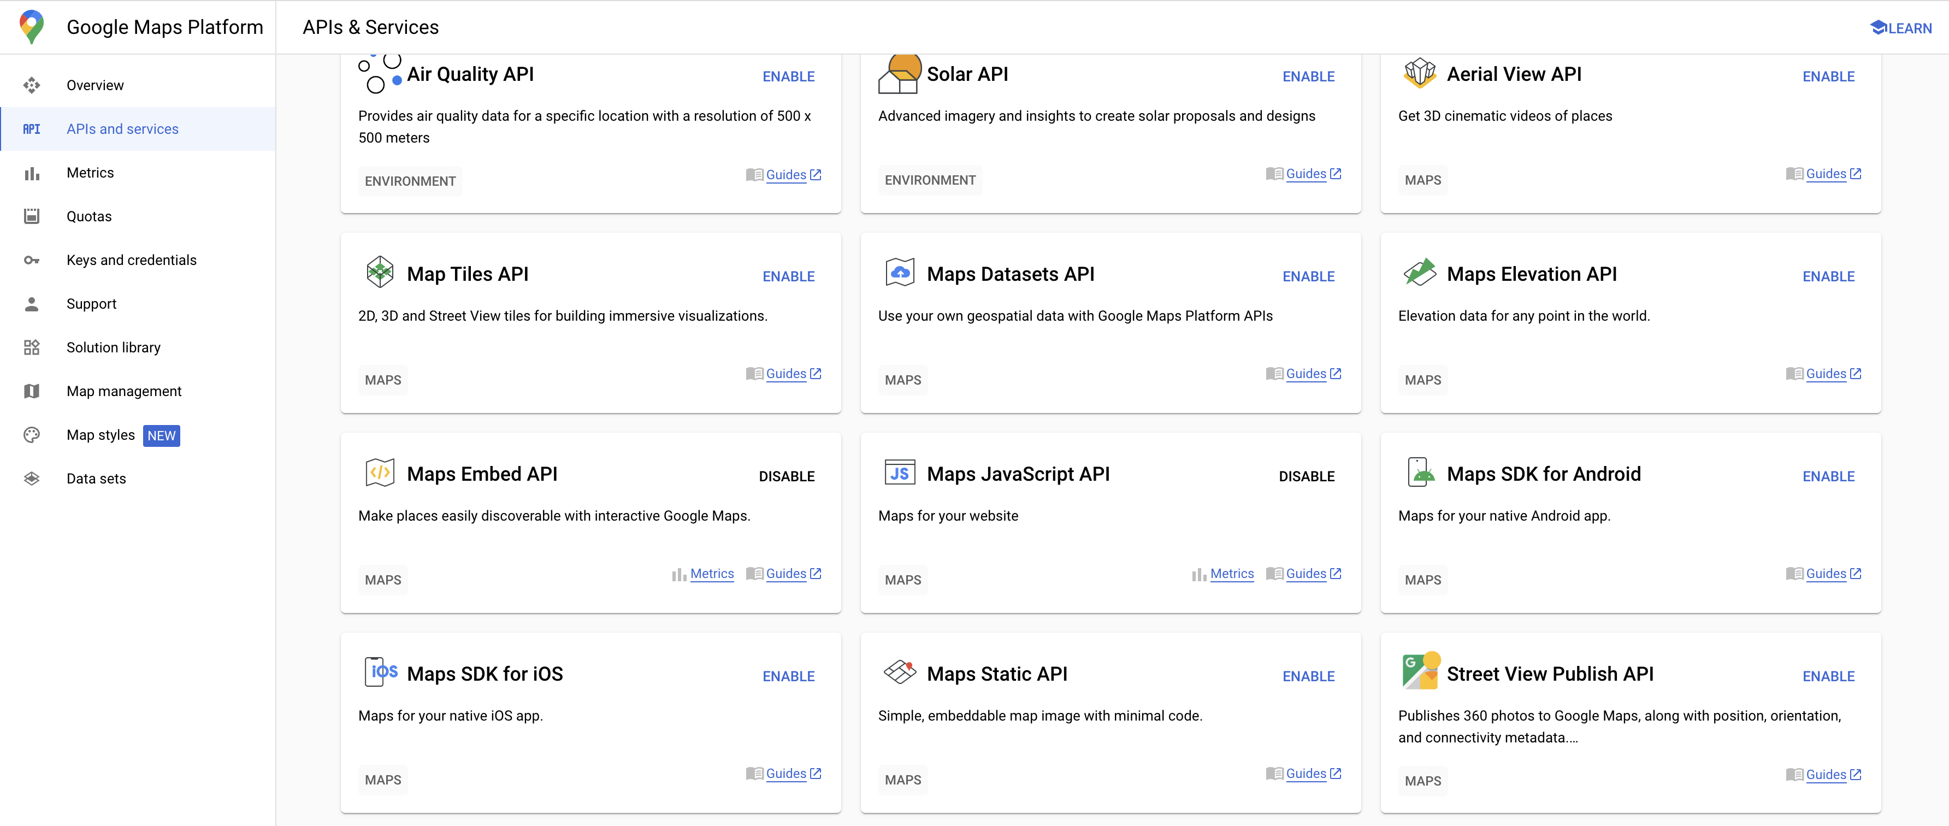Click the Overview sidebar icon

point(31,85)
